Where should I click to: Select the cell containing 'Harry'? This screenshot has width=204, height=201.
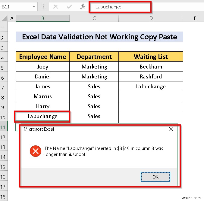point(43,106)
